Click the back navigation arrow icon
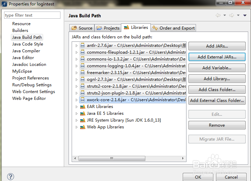The width and height of the screenshot is (251, 181). [218, 15]
